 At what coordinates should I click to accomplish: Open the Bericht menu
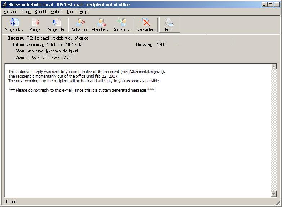[40, 11]
